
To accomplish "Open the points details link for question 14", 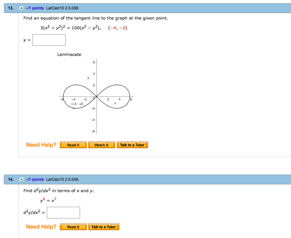I will point(34,179).
